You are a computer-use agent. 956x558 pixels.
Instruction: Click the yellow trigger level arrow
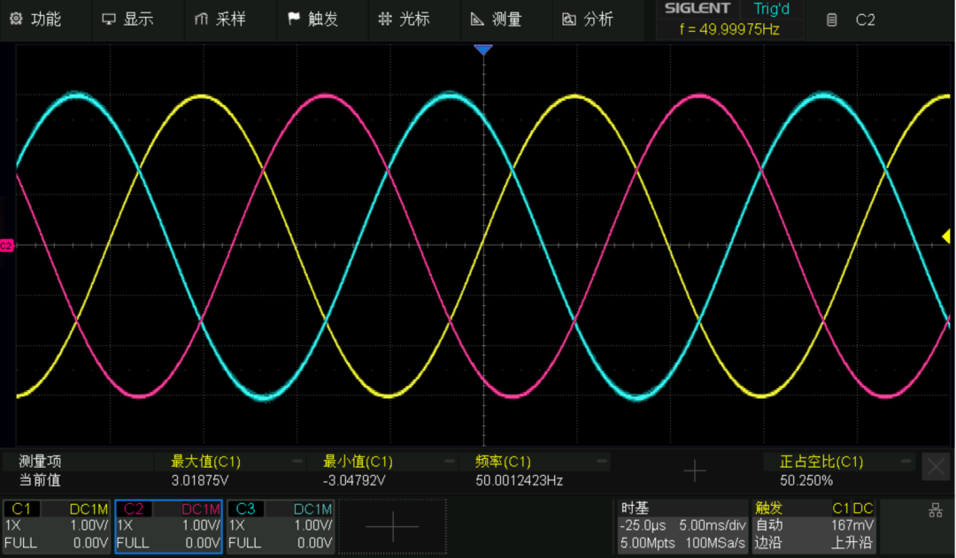click(x=946, y=236)
